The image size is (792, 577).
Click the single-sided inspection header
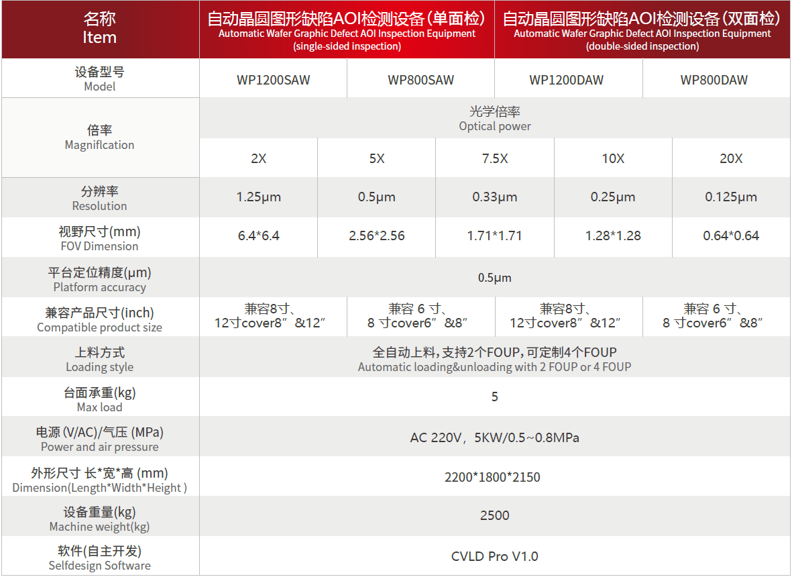click(x=347, y=30)
